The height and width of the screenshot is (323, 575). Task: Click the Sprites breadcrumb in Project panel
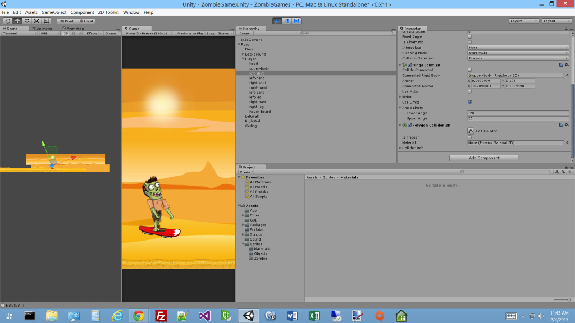329,177
